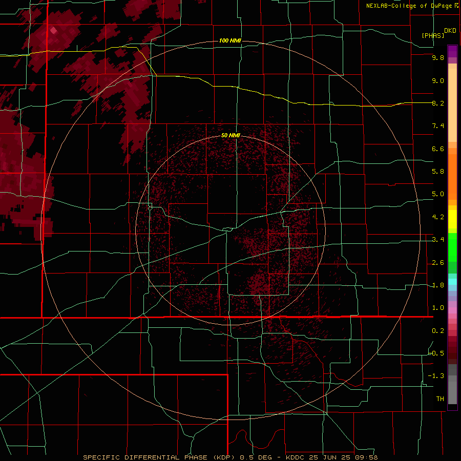Screen dimensions: 461x461
Task: Click the 8.2 value on the color scale
Action: tap(438, 103)
